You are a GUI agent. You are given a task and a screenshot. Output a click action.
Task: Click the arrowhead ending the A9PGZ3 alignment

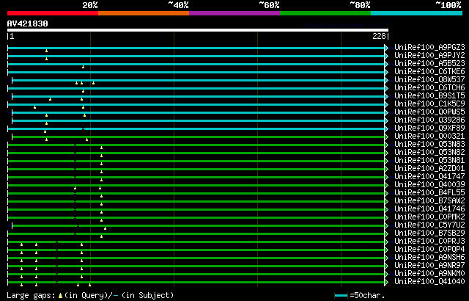click(386, 48)
